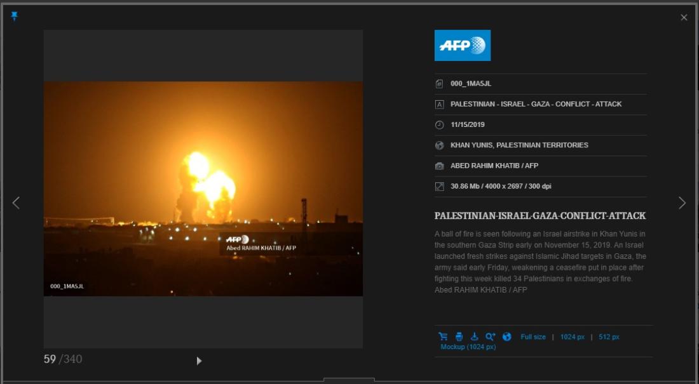The height and width of the screenshot is (384, 699).
Task: Print the photo details
Action: (x=459, y=336)
